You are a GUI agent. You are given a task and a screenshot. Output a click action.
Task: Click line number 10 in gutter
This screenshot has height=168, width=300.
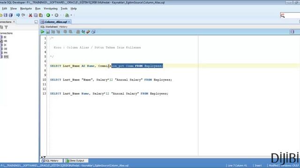pos(44,80)
